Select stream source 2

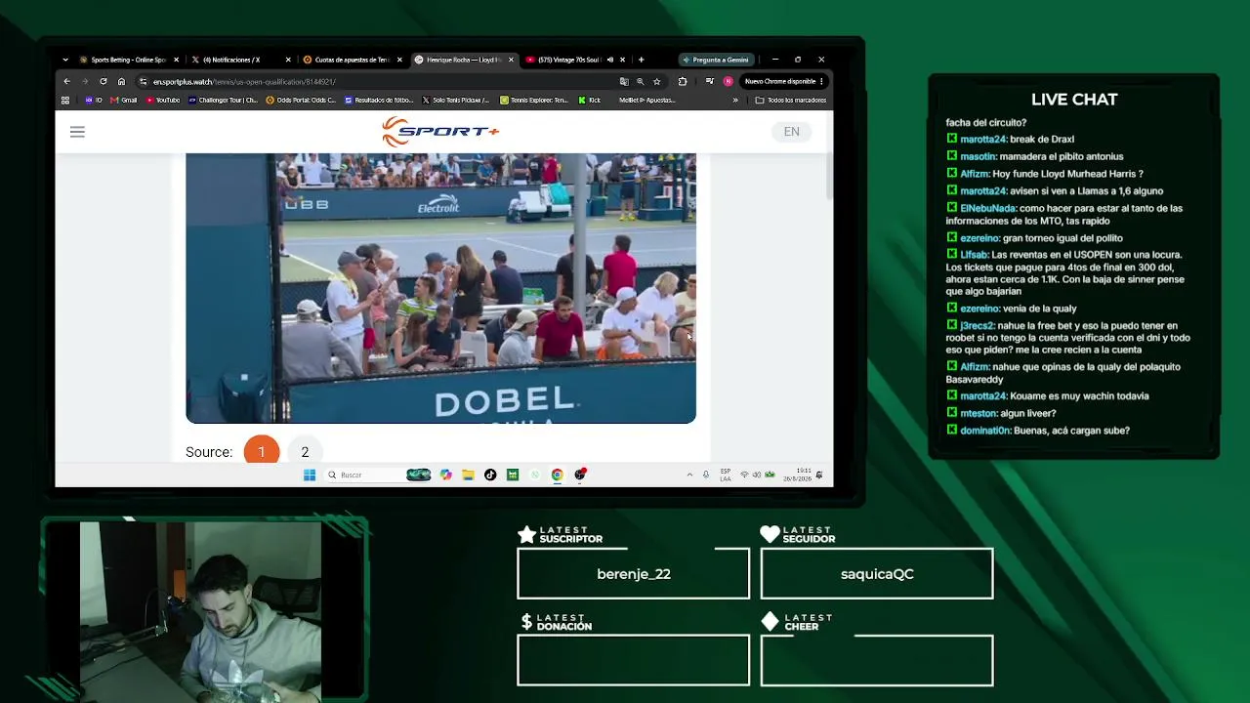305,452
